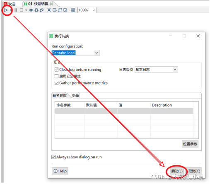Close the 执行转换 dialog window
This screenshot has height=184, width=210.
click(198, 36)
